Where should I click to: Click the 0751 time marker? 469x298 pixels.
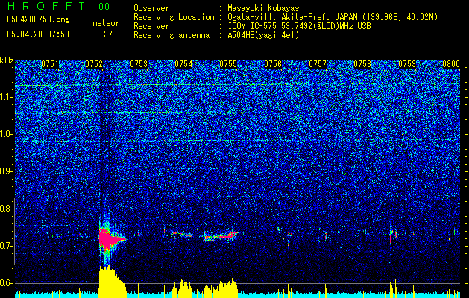[x=50, y=64]
